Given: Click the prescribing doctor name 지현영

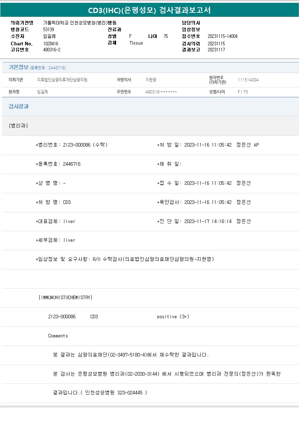Looking at the screenshot, I should [151, 80].
